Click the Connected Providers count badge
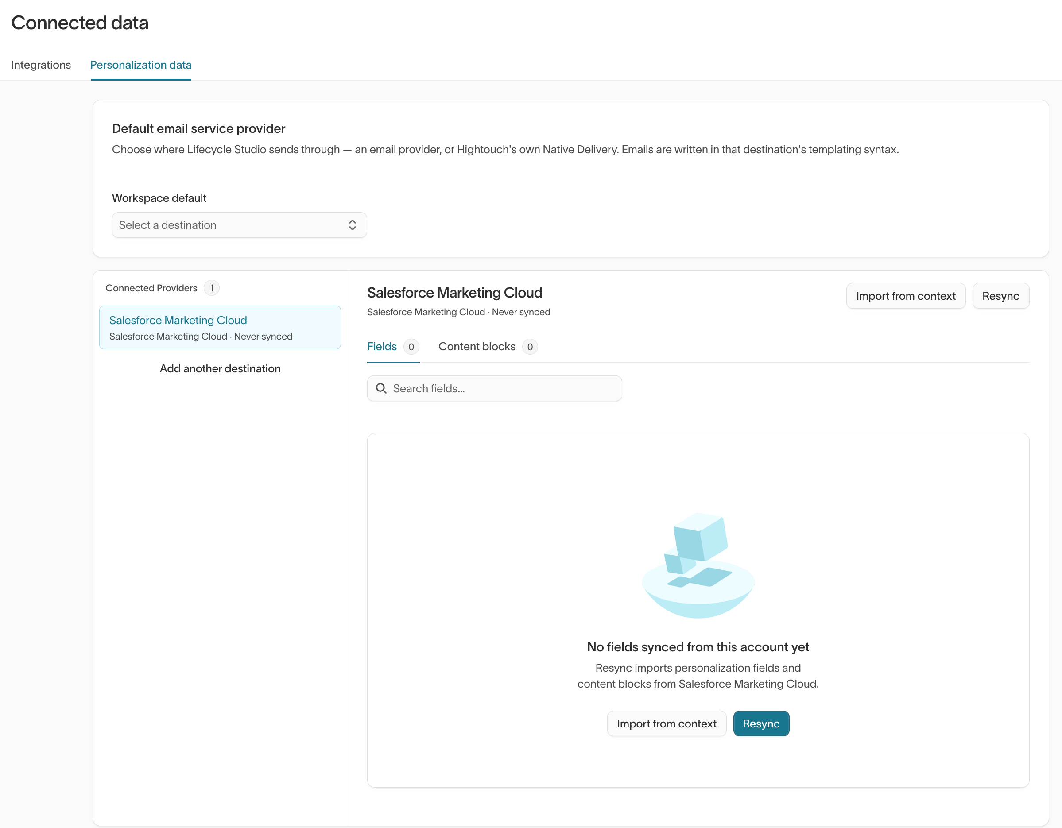This screenshot has height=828, width=1062. point(212,288)
